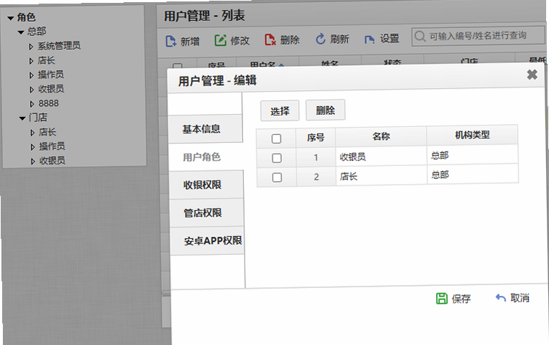Image resolution: width=549 pixels, height=345 pixels.
Task: Check the box for row 收银员
Action: click(x=276, y=158)
